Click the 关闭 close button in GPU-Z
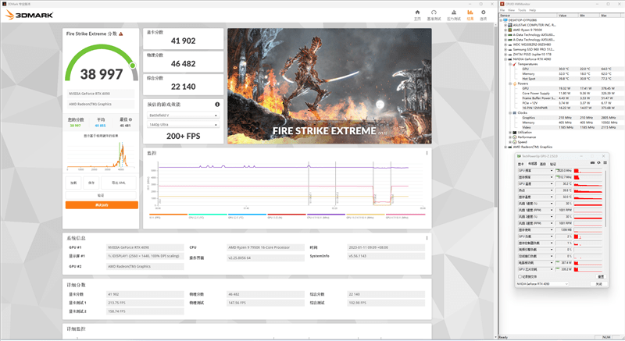 pyautogui.click(x=598, y=284)
